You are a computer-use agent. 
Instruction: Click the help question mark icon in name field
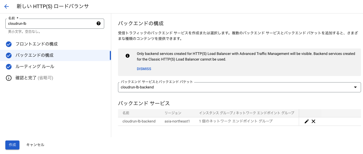click(99, 23)
